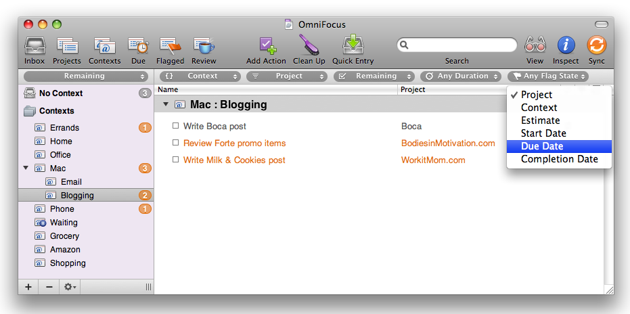The width and height of the screenshot is (630, 314).
Task: Open the Inbox toolbar icon
Action: (x=35, y=46)
